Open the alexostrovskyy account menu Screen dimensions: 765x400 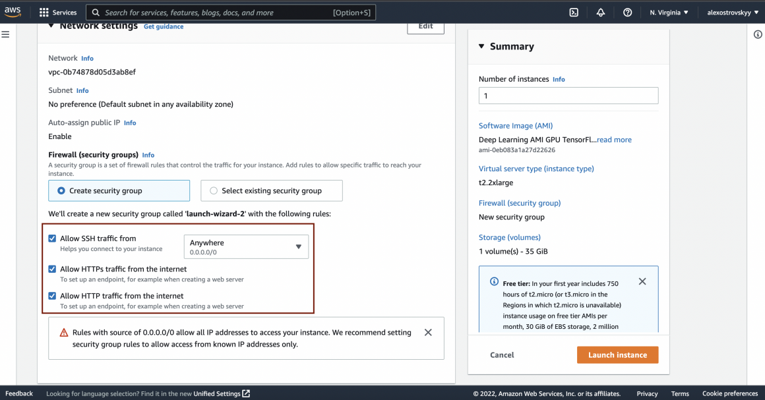pyautogui.click(x=731, y=13)
